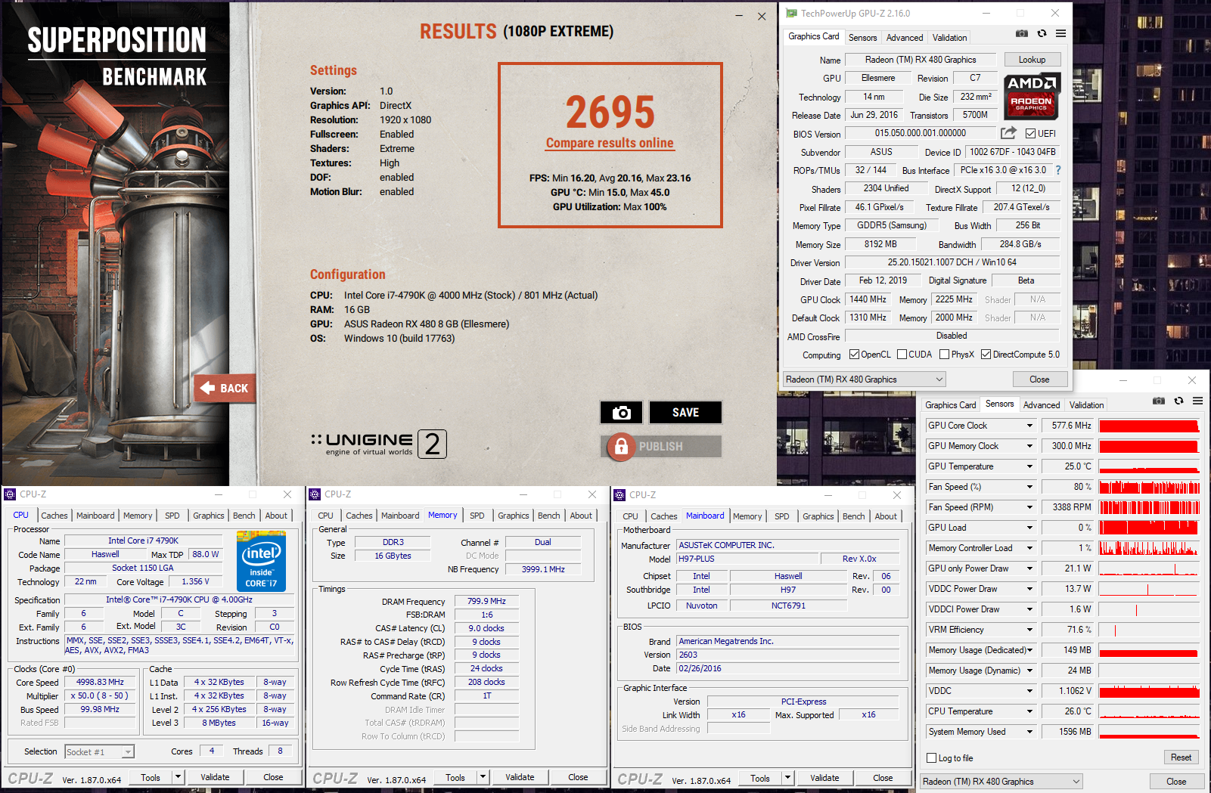
Task: Click GPU-Z title bar app icon
Action: tap(791, 13)
